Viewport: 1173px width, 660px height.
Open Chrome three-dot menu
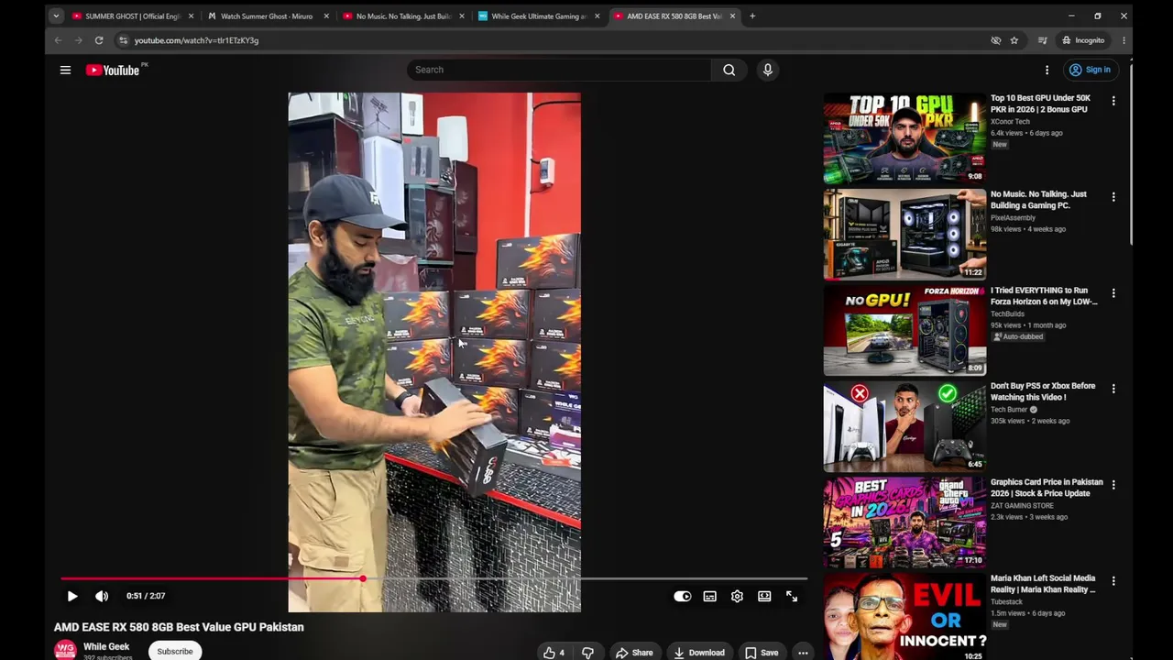[1124, 40]
